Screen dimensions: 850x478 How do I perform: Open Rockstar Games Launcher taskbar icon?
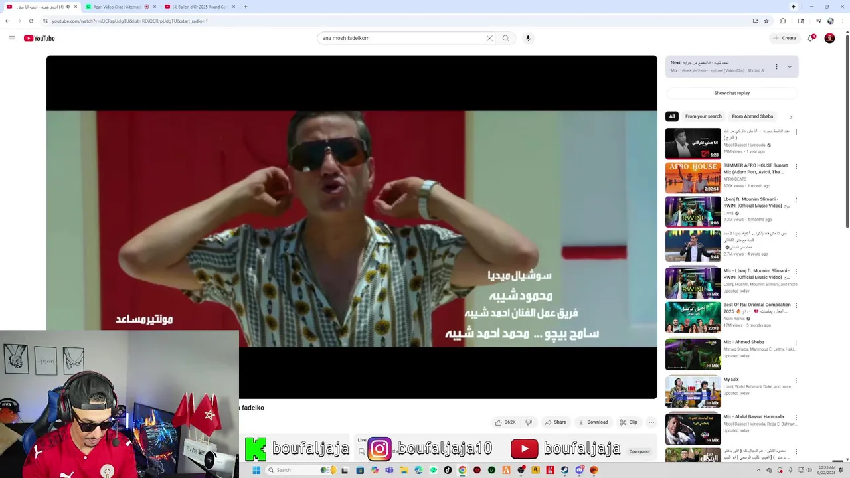click(535, 470)
